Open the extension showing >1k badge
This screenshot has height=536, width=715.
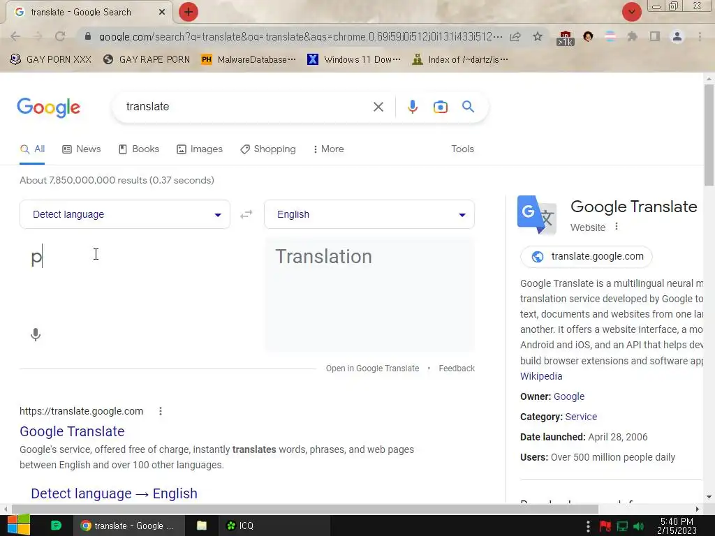[x=565, y=38]
